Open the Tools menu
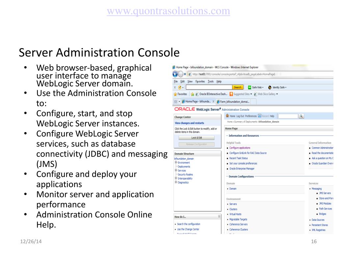The image size is (337, 253). [x=211, y=82]
